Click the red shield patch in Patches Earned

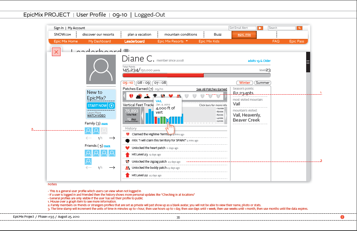(131, 96)
